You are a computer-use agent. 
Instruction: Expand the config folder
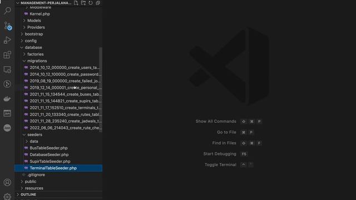[x=58, y=41]
